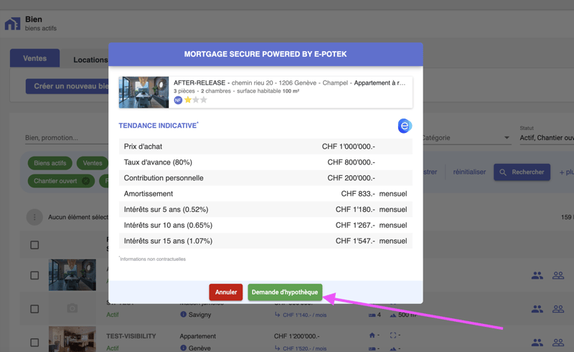Viewport: 574px width, 352px height.
Task: Click Créer un nouveau bien button
Action: [67, 86]
